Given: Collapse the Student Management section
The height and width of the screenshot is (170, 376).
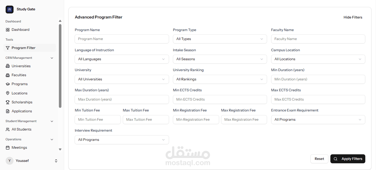Looking at the screenshot, I should tap(52, 121).
